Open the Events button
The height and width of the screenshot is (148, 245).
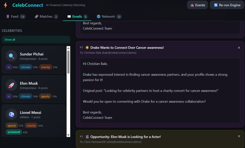(x=197, y=5)
